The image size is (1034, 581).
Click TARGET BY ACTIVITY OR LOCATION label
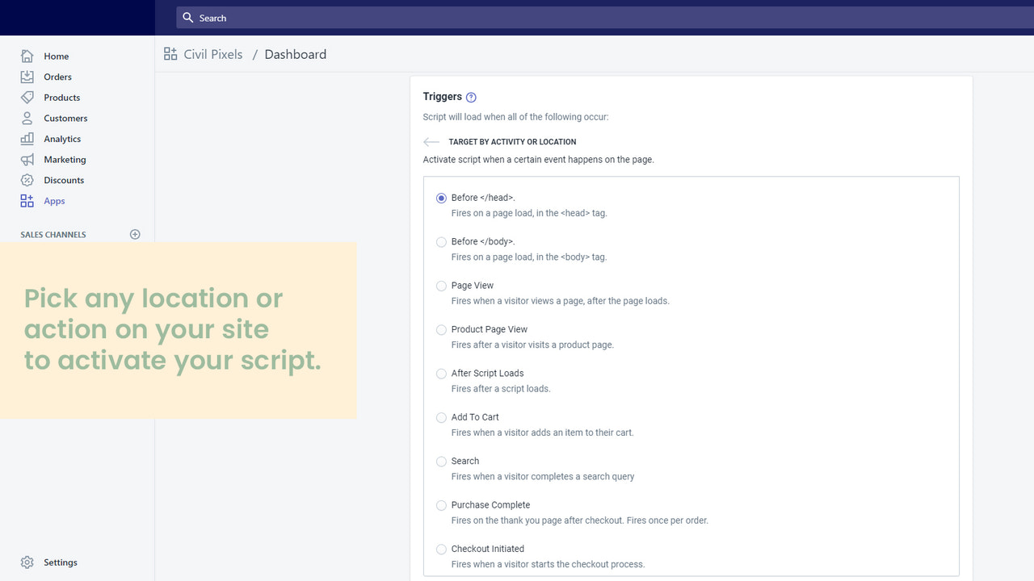(513, 142)
